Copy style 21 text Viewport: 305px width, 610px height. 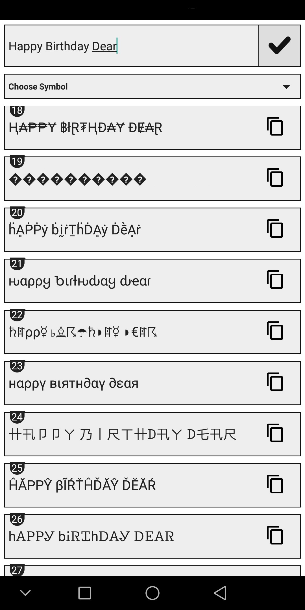tap(275, 280)
